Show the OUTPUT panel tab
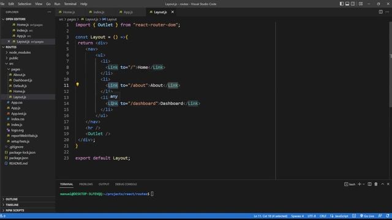Screen dimensions: 392x220 tap(104, 184)
